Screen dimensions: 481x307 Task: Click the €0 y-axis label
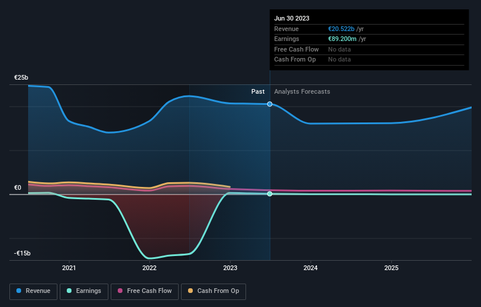click(x=18, y=187)
